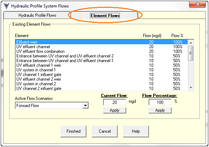The height and width of the screenshot is (147, 209).
Task: Select UV channel 1 influent gate row
Action: 102,75
